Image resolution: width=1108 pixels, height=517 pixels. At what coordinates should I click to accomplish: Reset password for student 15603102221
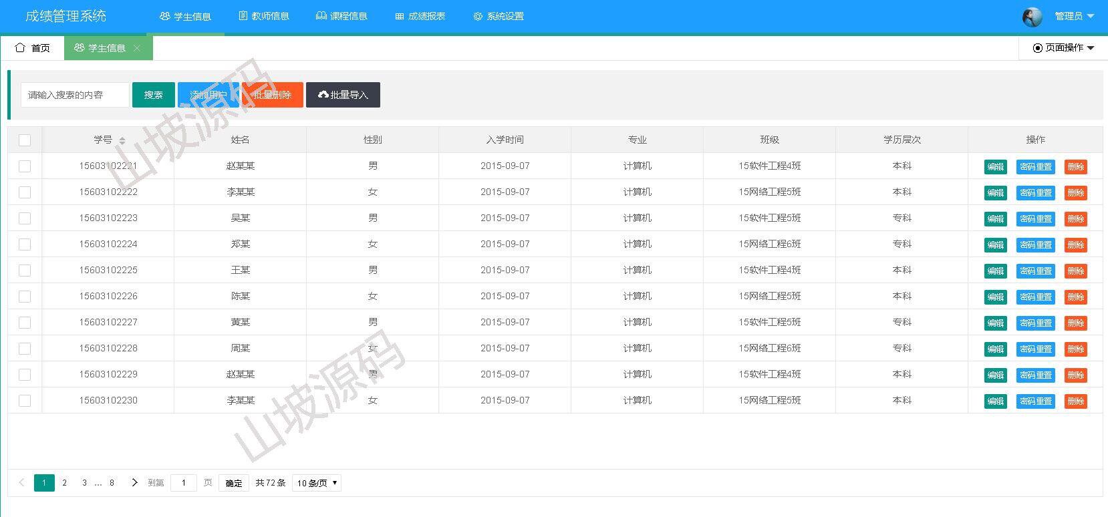(1036, 167)
